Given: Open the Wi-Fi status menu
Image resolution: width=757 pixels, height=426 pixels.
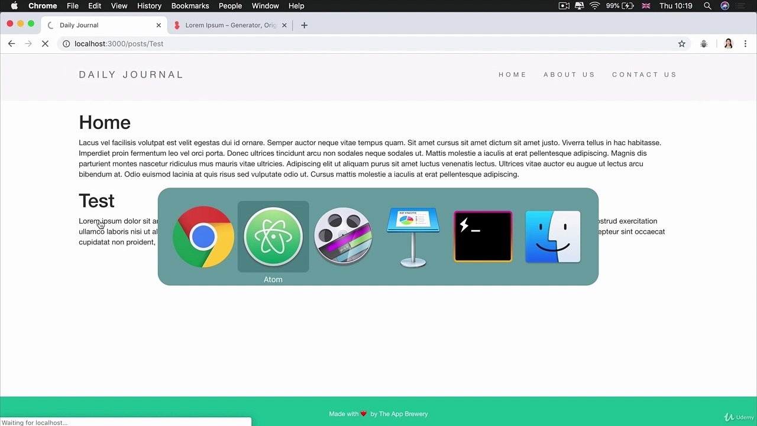Looking at the screenshot, I should coord(595,6).
